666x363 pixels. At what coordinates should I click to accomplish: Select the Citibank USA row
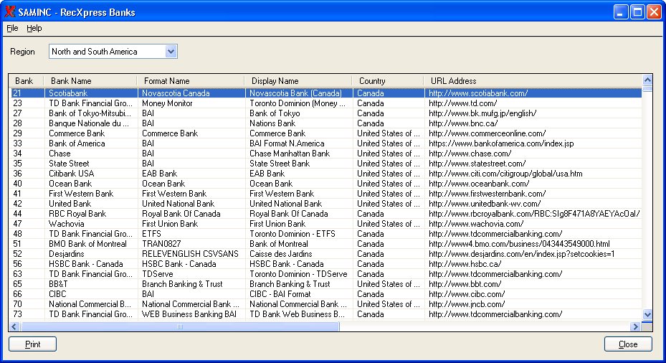326,174
